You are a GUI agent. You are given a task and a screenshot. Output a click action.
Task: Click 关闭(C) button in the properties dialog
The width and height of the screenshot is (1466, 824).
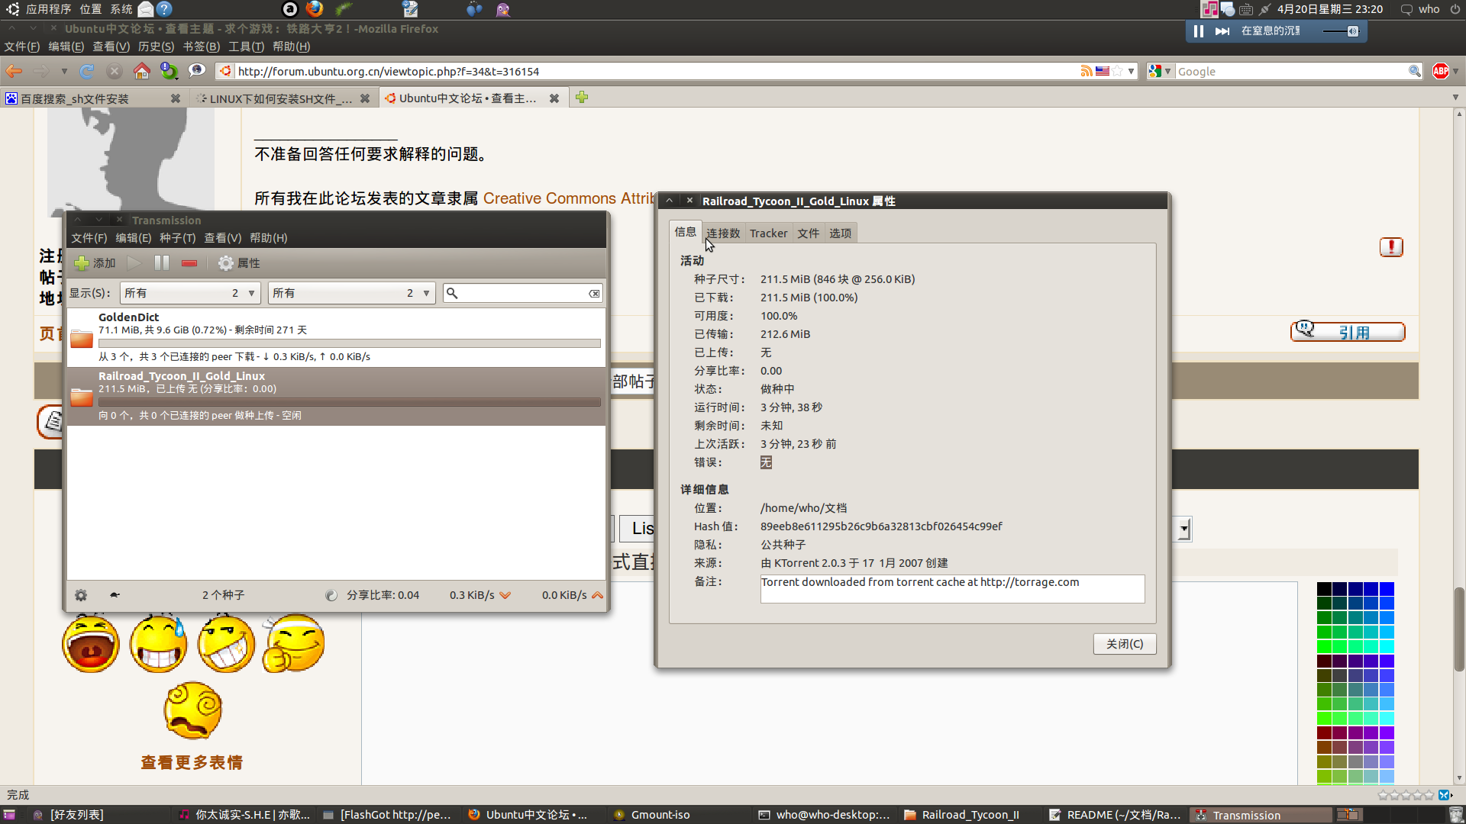tap(1125, 644)
